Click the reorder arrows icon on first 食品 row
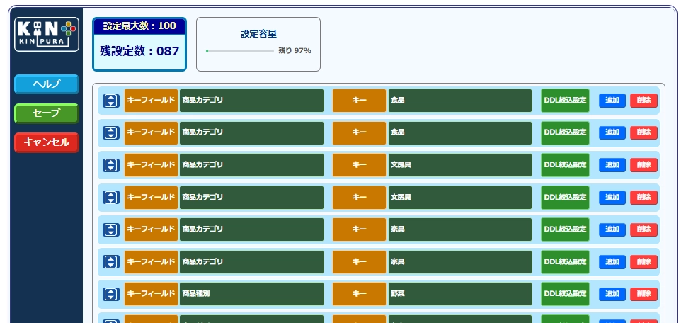Screen dimensions: 686x323 [111, 101]
